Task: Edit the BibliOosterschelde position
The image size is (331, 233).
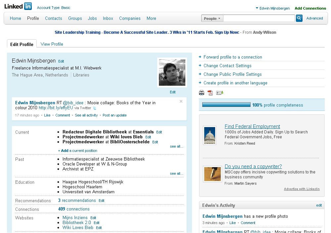Action: [155, 142]
